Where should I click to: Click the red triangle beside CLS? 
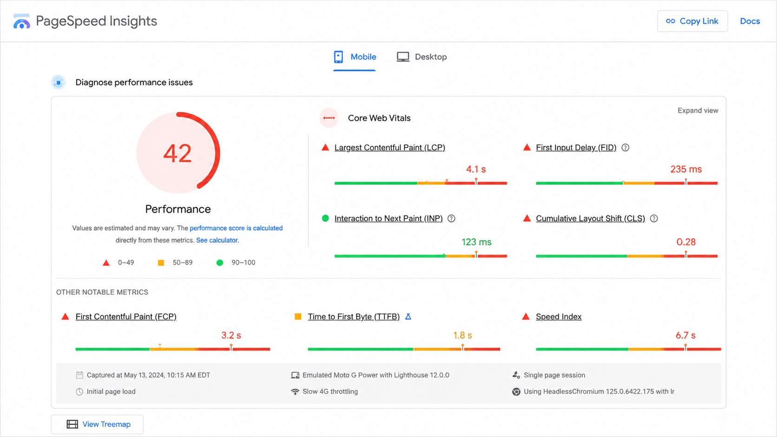point(527,218)
